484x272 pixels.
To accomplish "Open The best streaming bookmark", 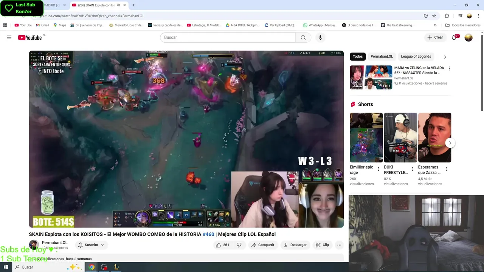I will 397,25.
